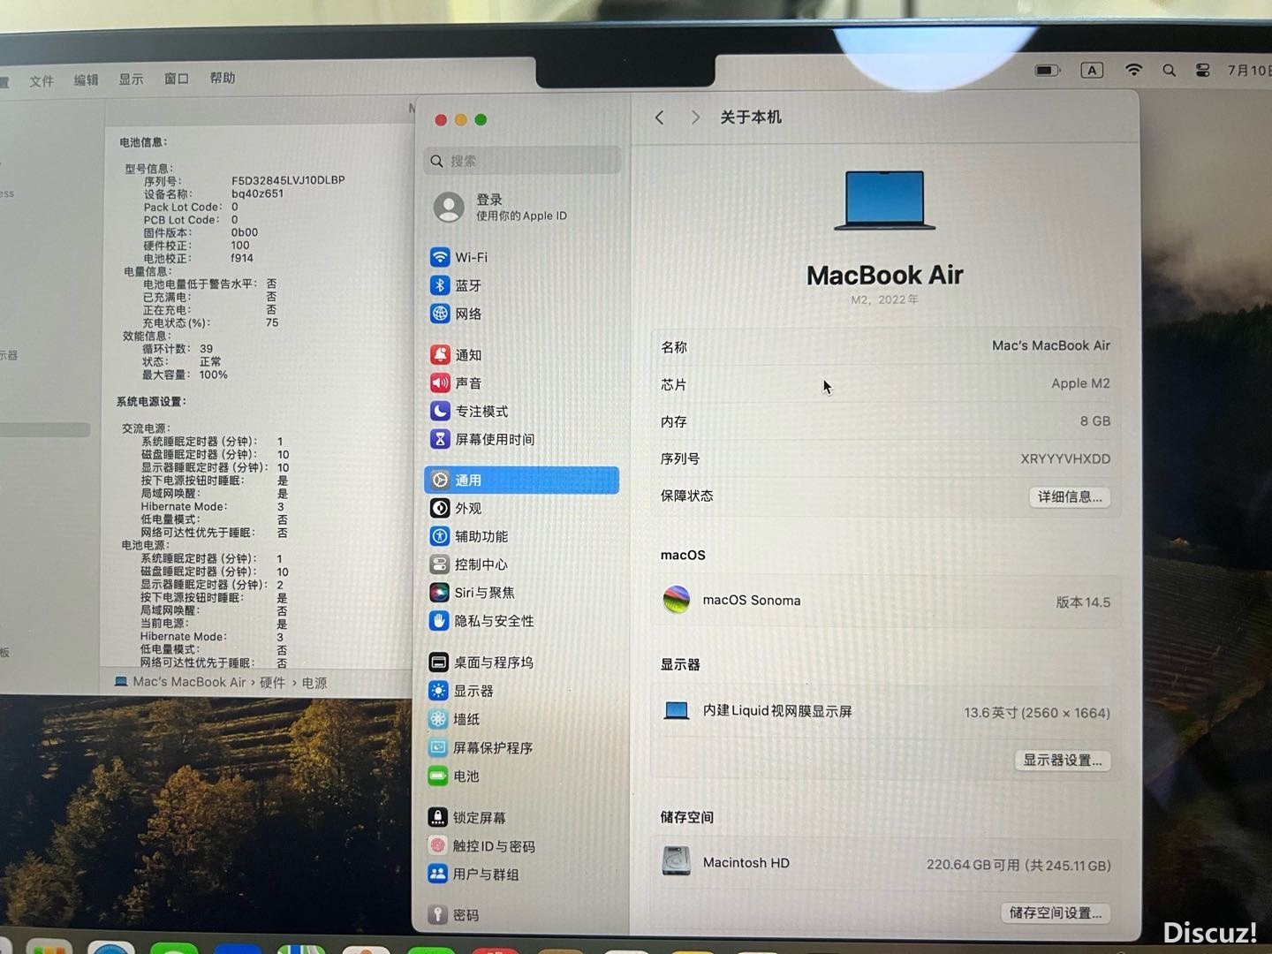Click the date 7月10 in menu bar
Screen dimensions: 1272x954
[1248, 70]
